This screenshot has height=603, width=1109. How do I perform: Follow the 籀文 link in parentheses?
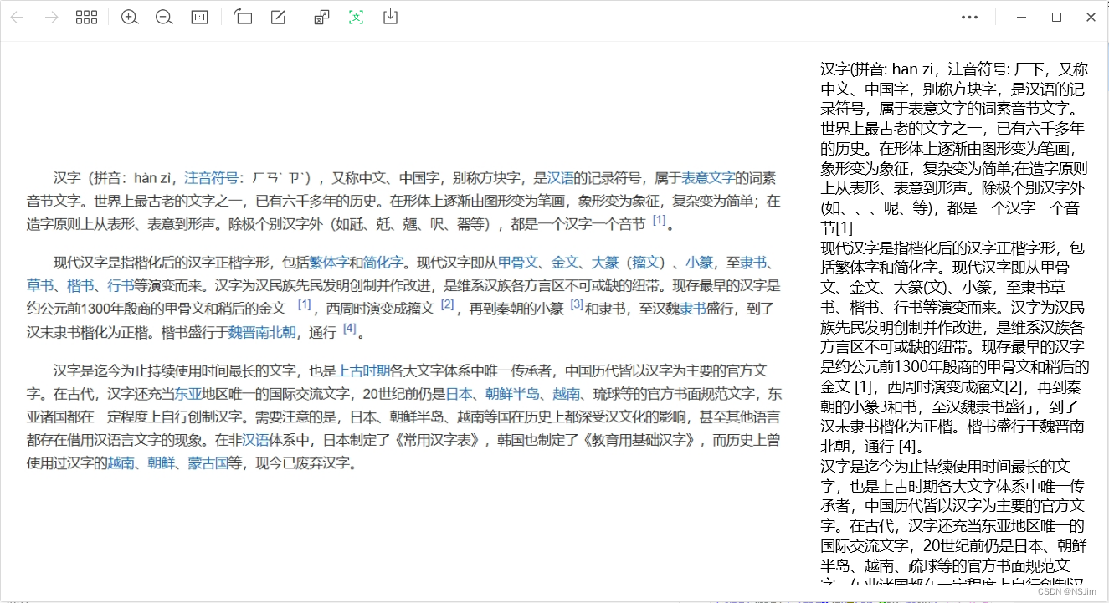point(645,262)
